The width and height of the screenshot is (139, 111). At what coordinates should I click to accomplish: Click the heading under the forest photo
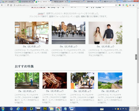tap(27, 91)
